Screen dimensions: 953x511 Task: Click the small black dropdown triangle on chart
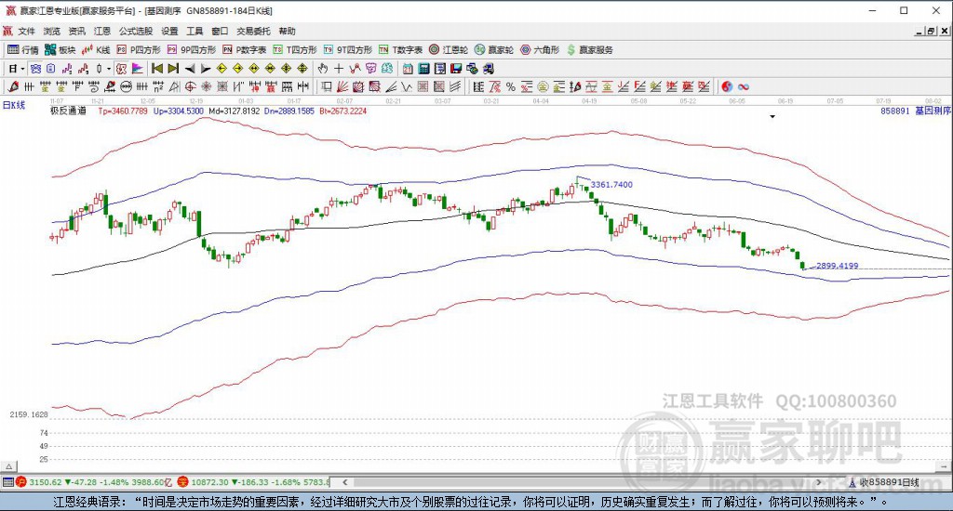tap(772, 116)
